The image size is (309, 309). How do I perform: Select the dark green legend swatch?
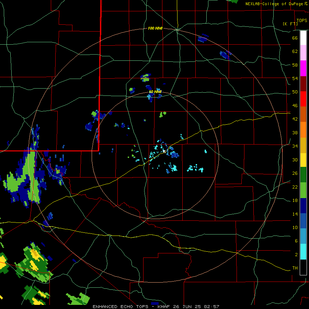[x=303, y=175]
